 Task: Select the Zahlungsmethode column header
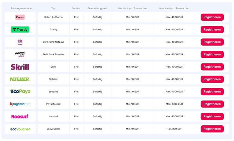point(21,9)
